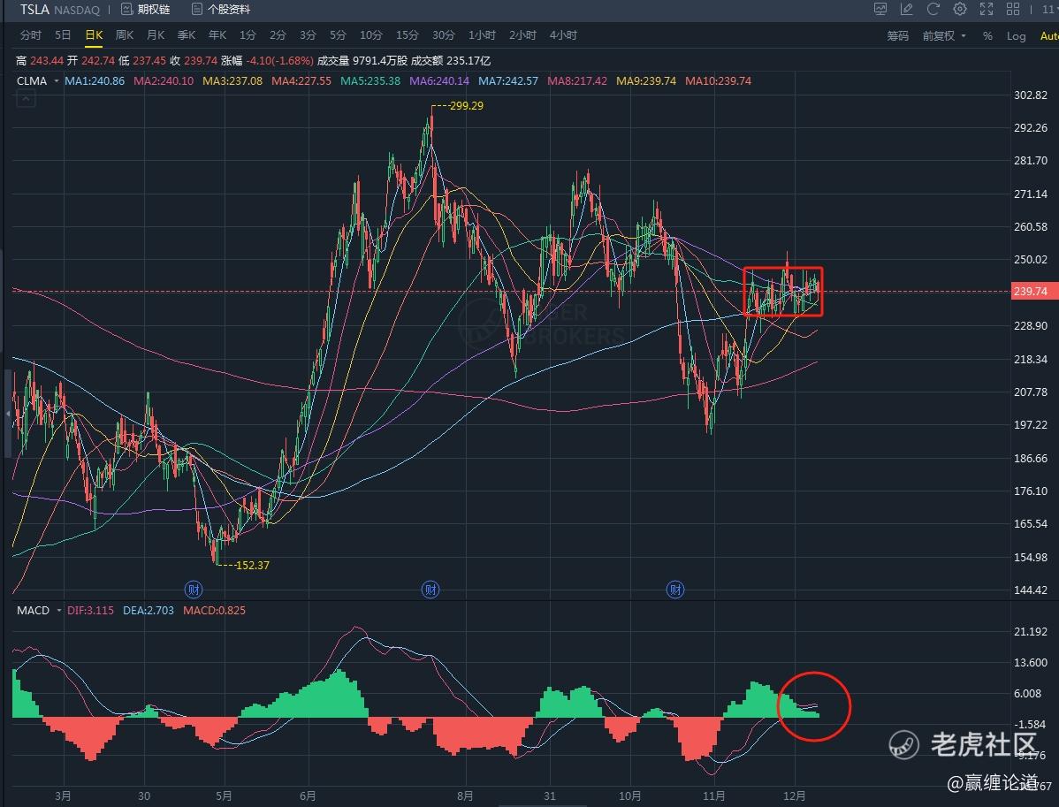Image resolution: width=1059 pixels, height=807 pixels.
Task: Click the refresh chart icon
Action: [x=933, y=9]
